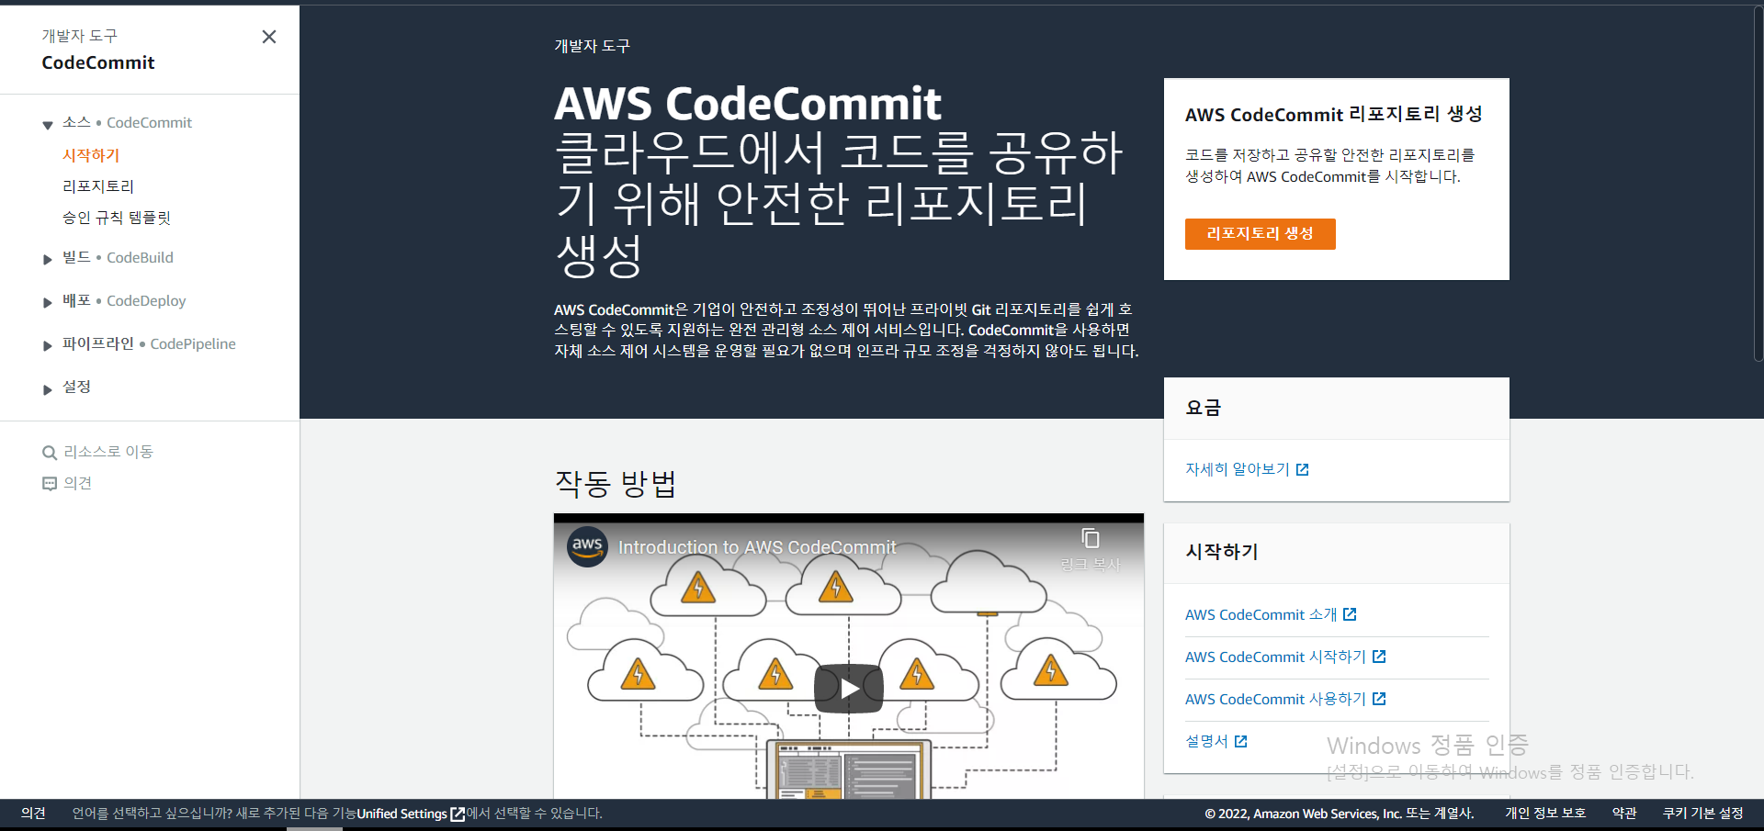Open 쿠키 기본 설정 footer link
The width and height of the screenshot is (1764, 831).
(1703, 814)
